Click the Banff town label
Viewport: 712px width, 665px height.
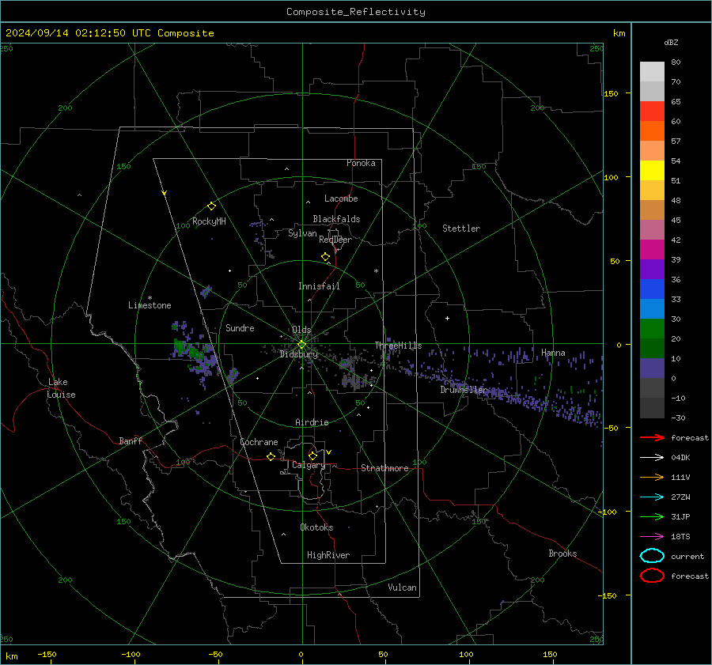[x=131, y=441]
